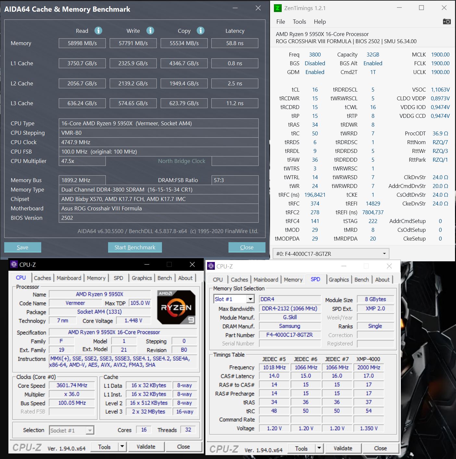Click the CPU-Z app icon in SPD window title bar
The image size is (456, 459).
pos(211,266)
